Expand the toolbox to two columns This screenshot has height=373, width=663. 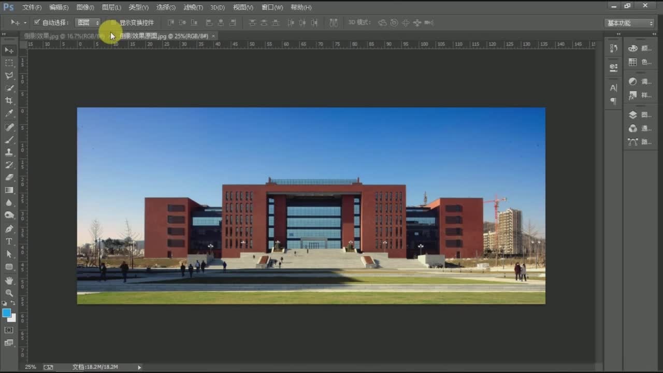(x=5, y=34)
